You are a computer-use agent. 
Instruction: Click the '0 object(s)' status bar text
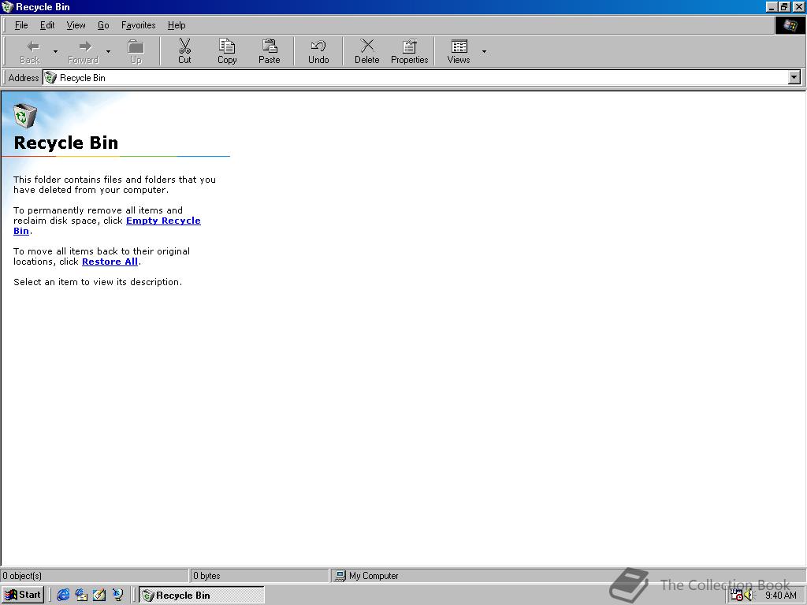(x=21, y=576)
